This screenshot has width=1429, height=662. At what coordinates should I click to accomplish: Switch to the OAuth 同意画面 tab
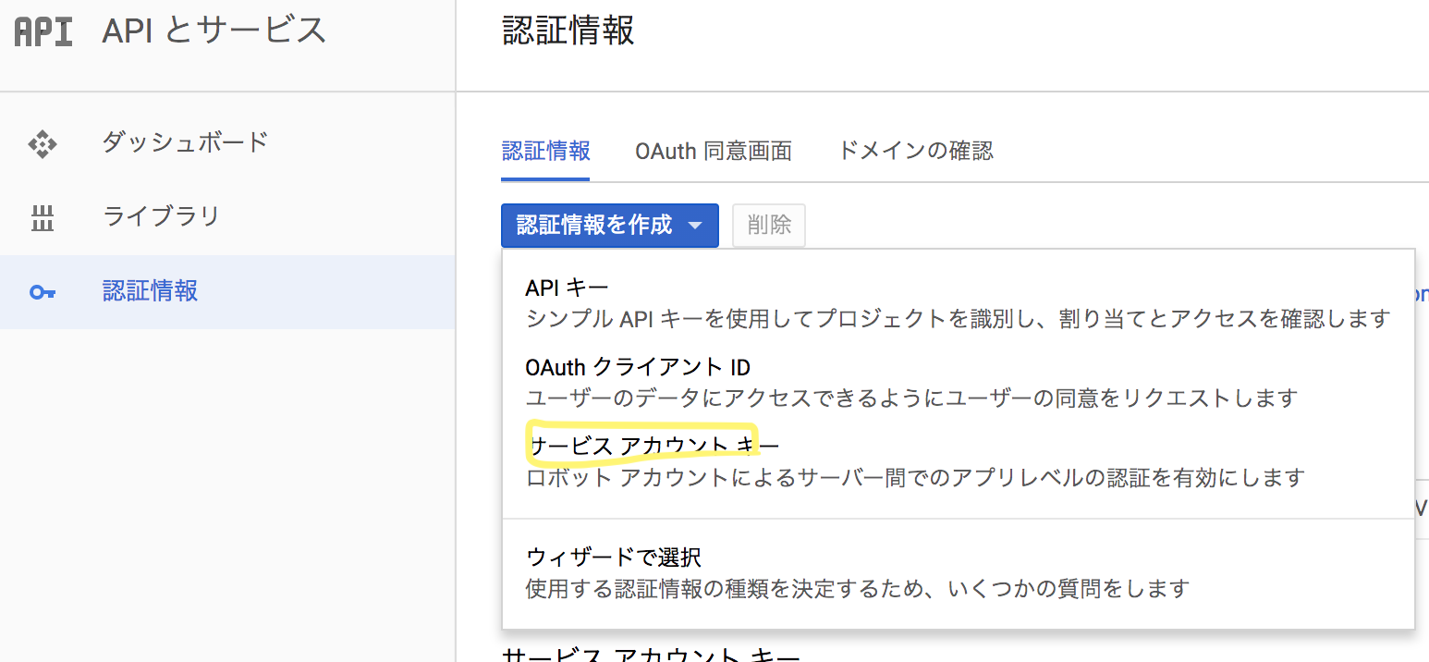(x=714, y=152)
